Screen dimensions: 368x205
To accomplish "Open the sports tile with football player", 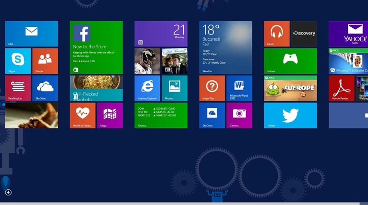I will (x=147, y=61).
